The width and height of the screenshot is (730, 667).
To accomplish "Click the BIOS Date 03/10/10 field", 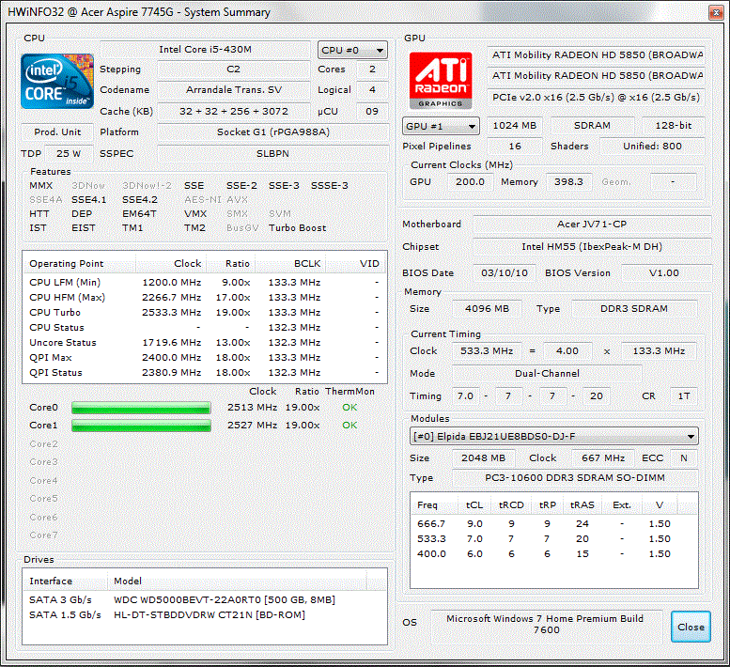I will coord(505,272).
